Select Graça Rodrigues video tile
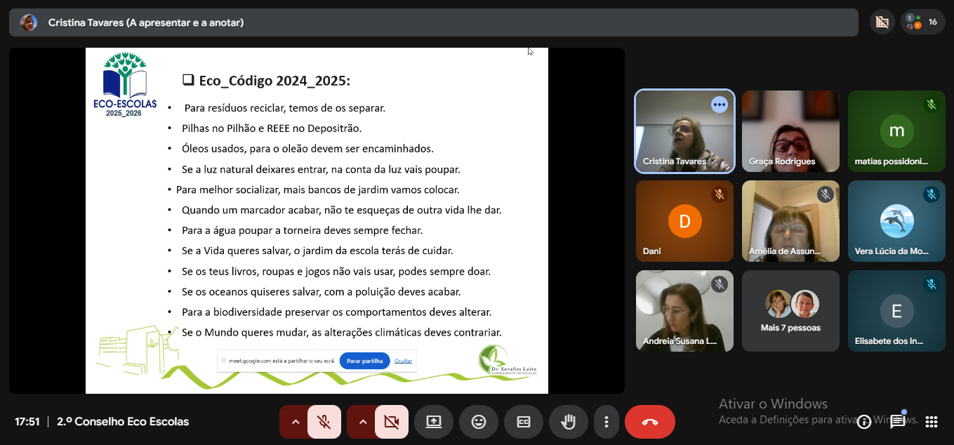The height and width of the screenshot is (445, 954). tap(790, 131)
